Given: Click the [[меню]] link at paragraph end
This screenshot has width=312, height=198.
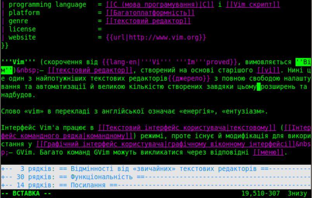Looking at the screenshot, I should (268, 152).
